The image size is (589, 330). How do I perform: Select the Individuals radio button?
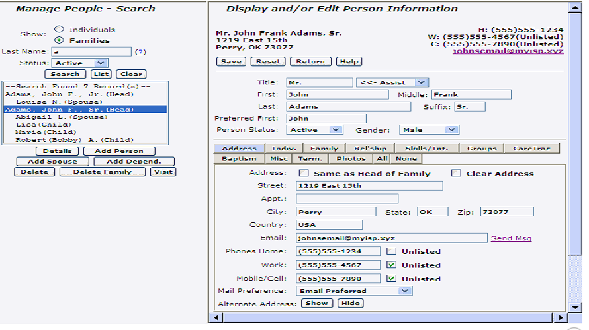pos(59,29)
